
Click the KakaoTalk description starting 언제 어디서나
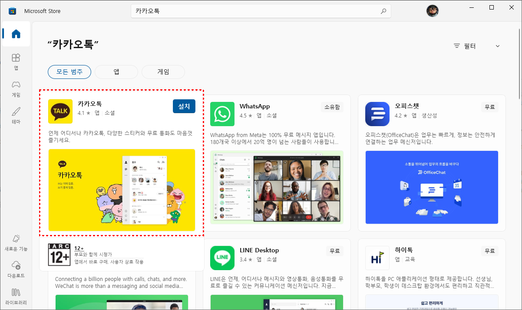pyautogui.click(x=120, y=137)
